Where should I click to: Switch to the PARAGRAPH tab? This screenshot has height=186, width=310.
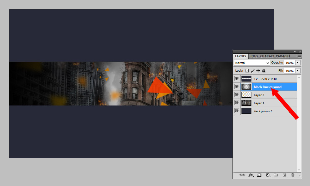click(x=282, y=56)
